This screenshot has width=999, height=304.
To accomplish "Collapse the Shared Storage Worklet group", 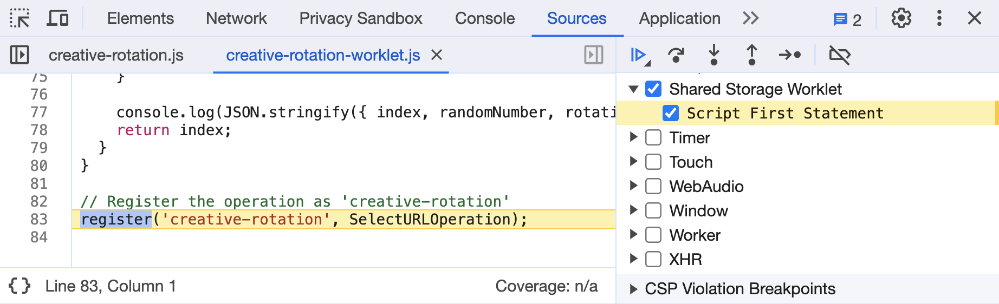I will pos(633,89).
